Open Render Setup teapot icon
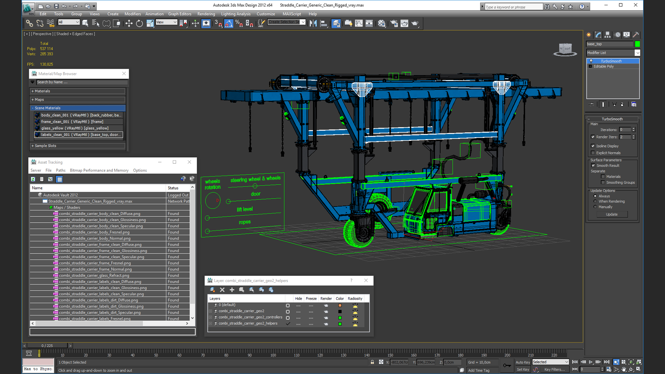The image size is (665, 374). (394, 23)
